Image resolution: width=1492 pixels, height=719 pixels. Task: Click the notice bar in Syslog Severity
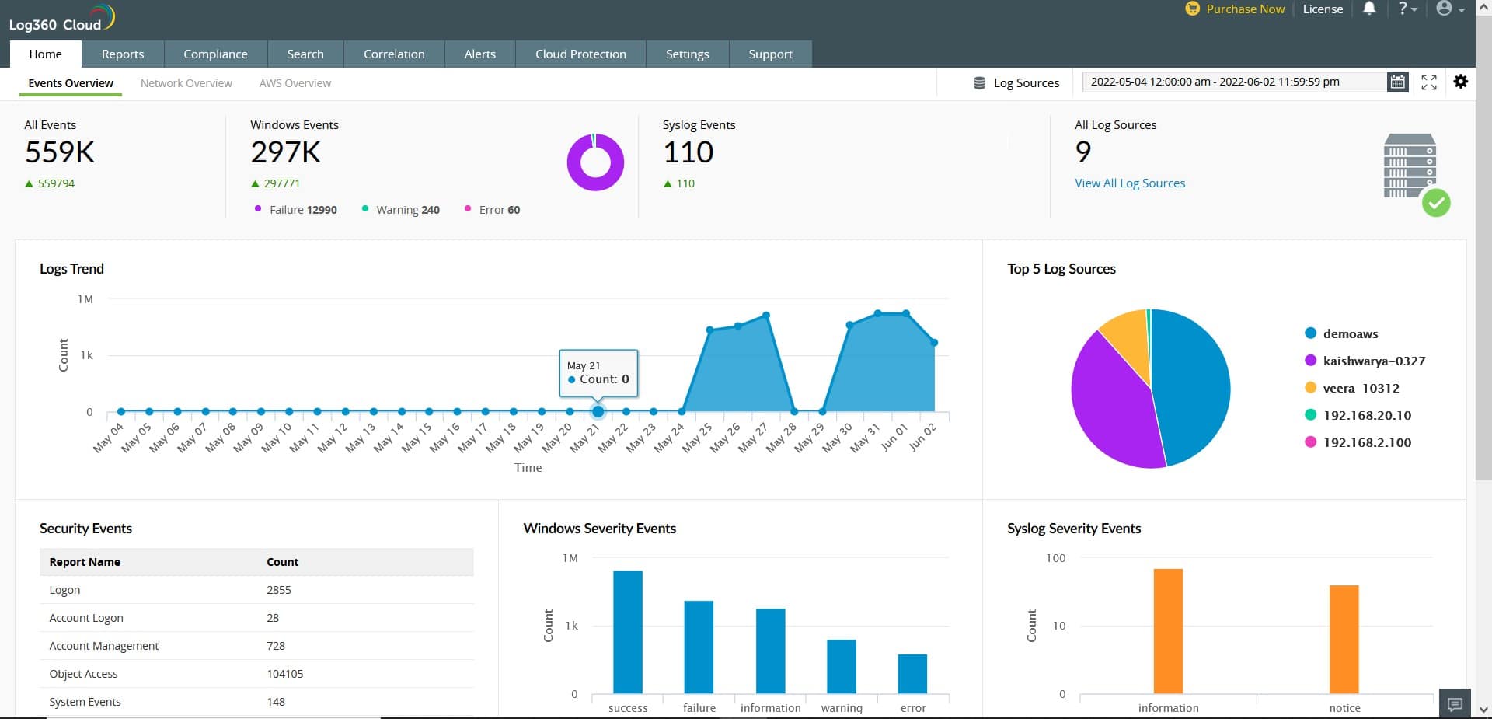pos(1344,639)
